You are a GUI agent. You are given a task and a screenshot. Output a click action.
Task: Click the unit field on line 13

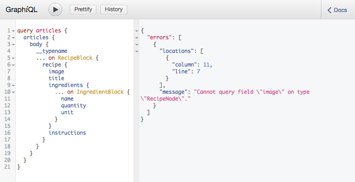[x=67, y=112]
